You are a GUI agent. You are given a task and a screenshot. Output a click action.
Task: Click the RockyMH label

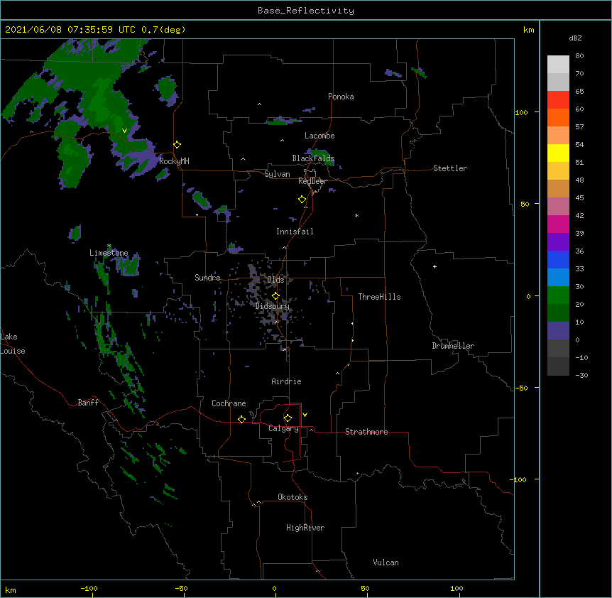click(x=174, y=161)
